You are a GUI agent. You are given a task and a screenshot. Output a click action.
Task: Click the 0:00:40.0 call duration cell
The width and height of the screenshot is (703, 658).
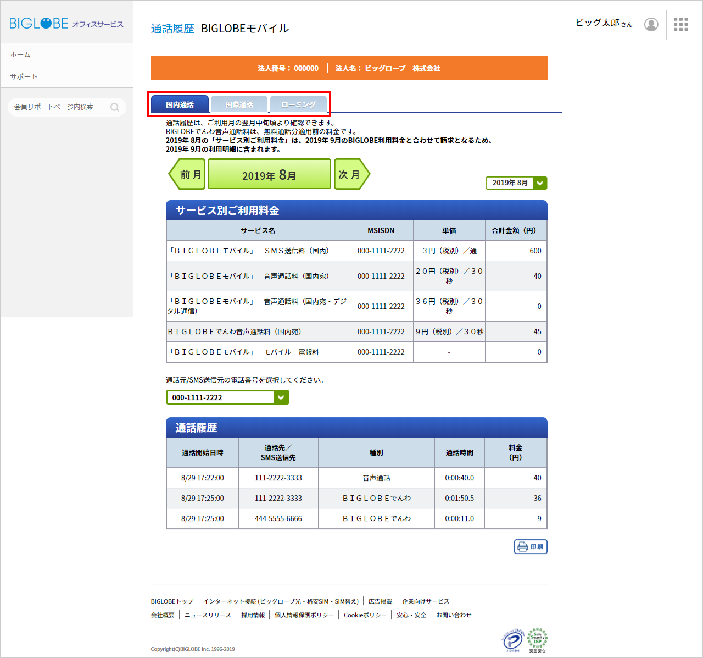pos(460,478)
